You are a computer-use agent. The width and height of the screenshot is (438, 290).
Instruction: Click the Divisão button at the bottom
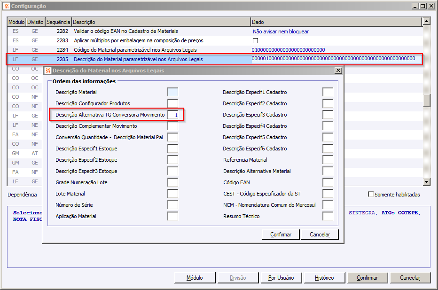[x=238, y=278]
